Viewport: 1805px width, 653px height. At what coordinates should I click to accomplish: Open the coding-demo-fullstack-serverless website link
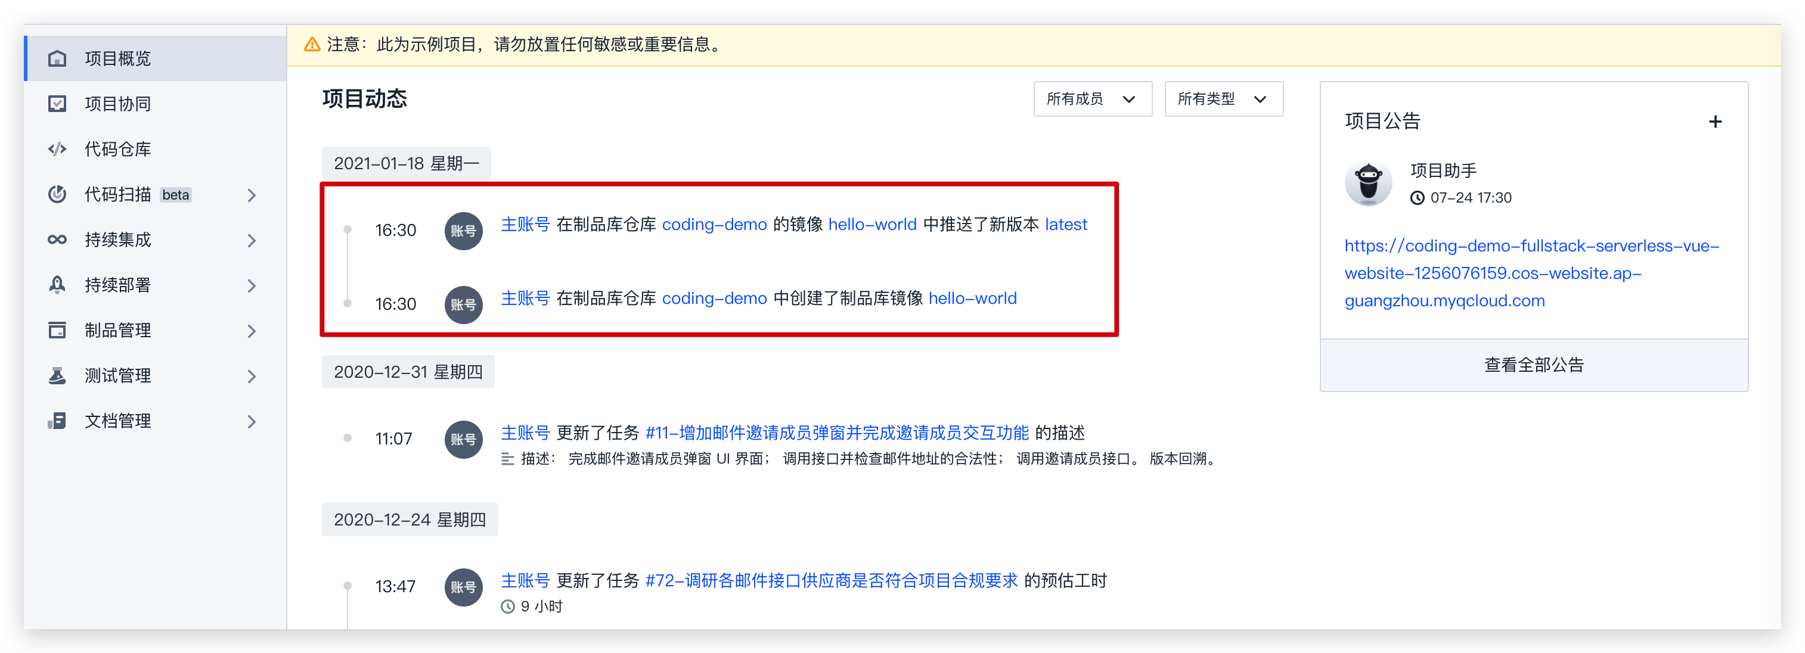point(1531,273)
